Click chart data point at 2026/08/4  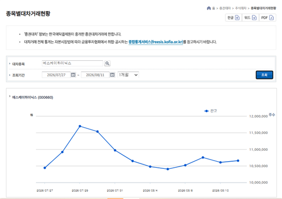click(x=150, y=167)
